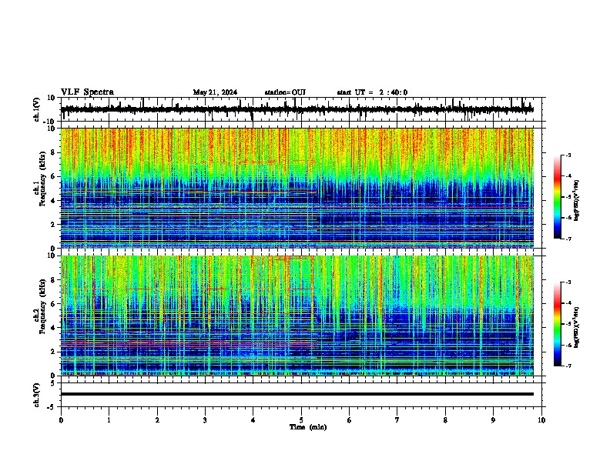Click the "5" tick on ch.3(V) axis

tap(53, 383)
